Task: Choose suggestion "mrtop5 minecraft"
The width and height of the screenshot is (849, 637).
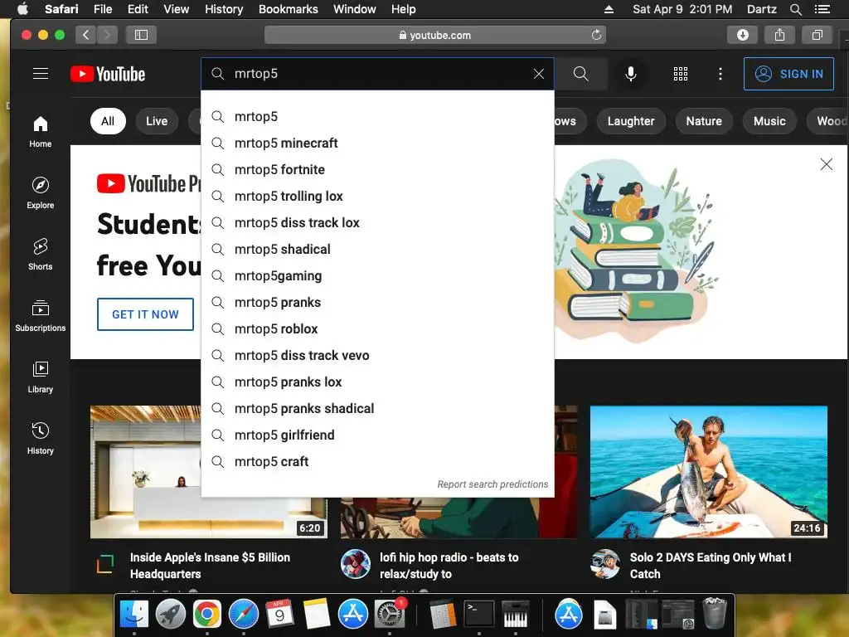Action: pyautogui.click(x=377, y=143)
